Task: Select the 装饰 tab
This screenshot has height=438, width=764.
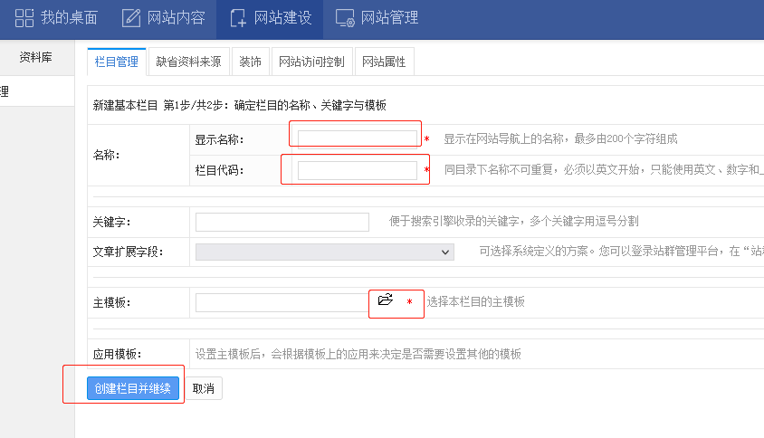Action: [x=250, y=62]
